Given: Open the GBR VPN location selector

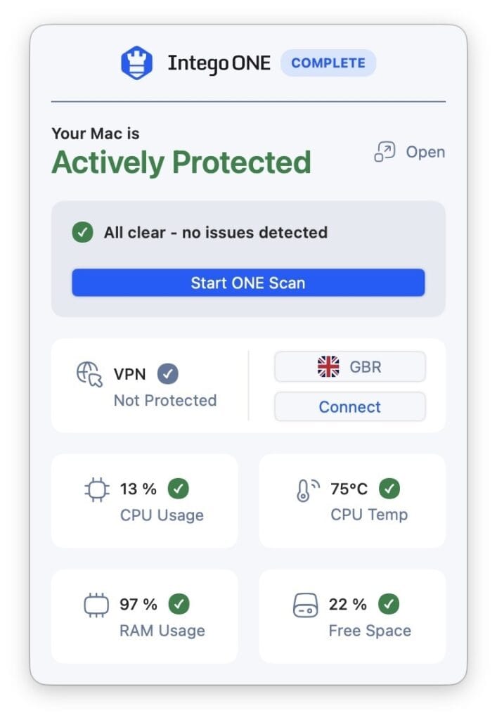Looking at the screenshot, I should click(x=349, y=366).
